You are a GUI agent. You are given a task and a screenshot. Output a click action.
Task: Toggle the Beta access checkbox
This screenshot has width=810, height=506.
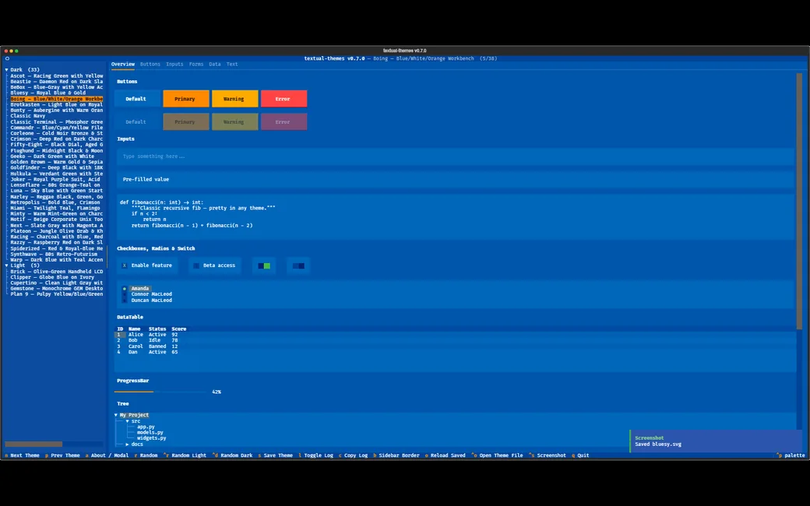tap(215, 265)
